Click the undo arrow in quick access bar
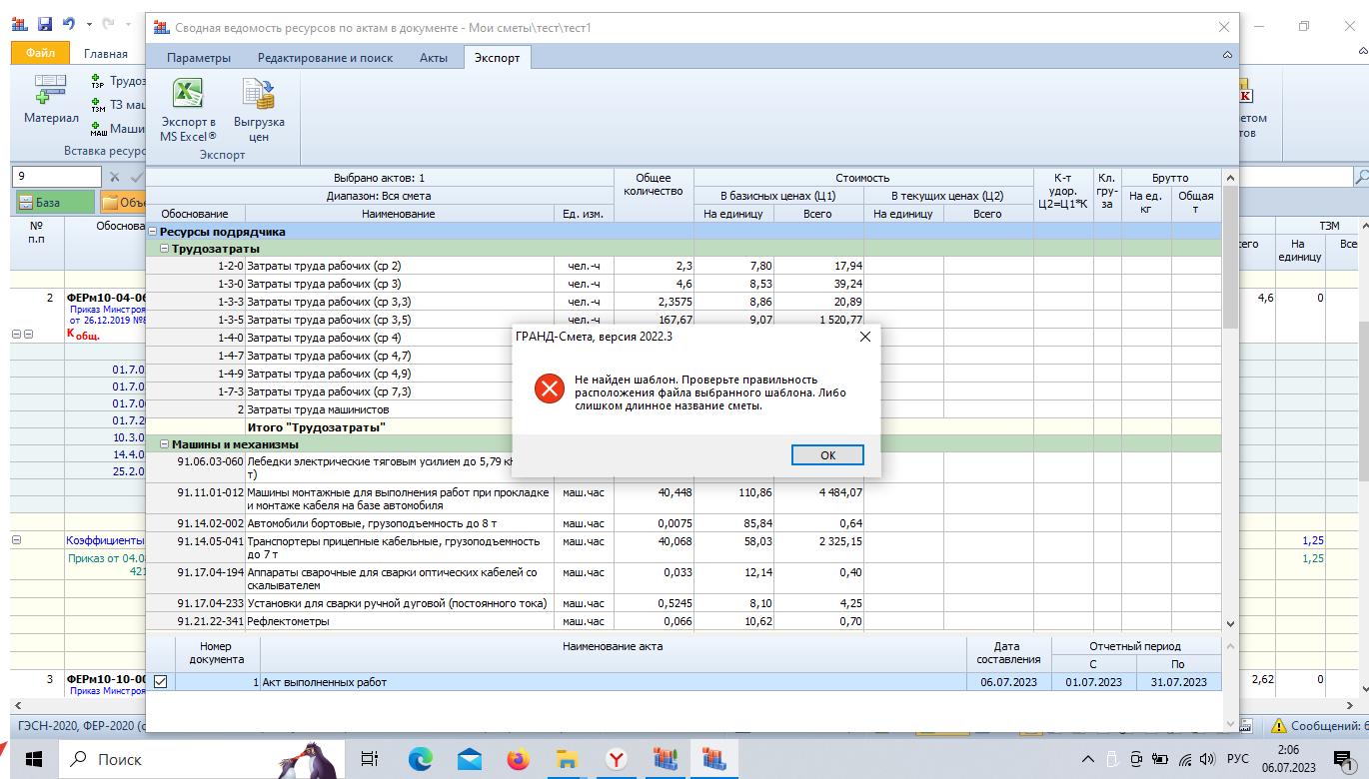 tap(68, 24)
